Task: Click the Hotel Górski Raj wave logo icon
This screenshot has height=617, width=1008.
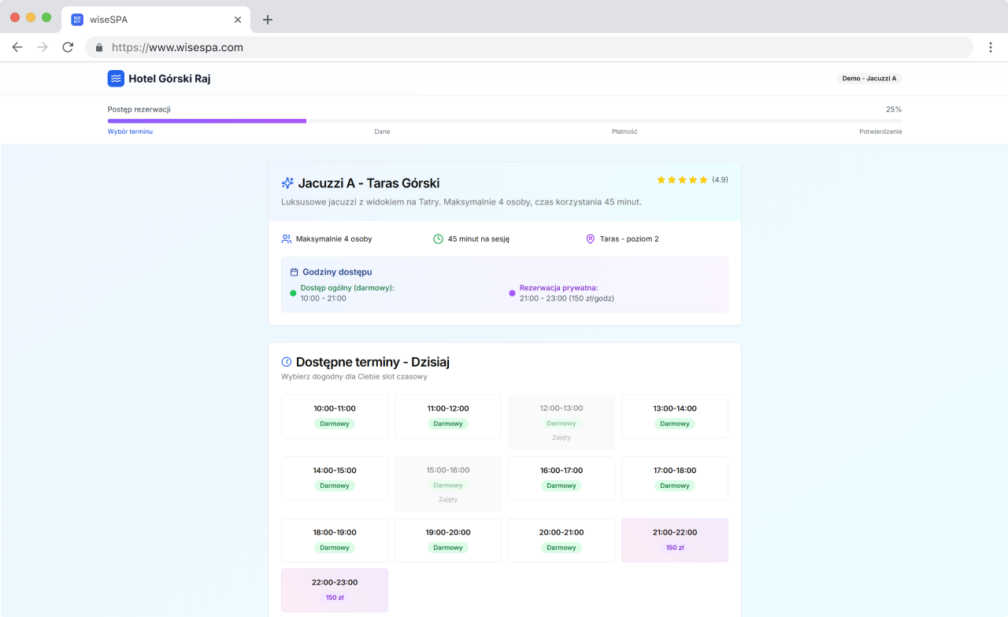Action: point(116,79)
